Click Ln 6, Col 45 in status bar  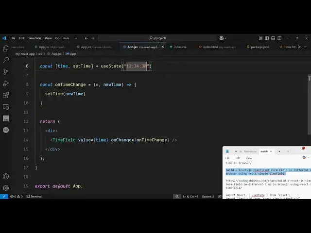[x=190, y=196]
